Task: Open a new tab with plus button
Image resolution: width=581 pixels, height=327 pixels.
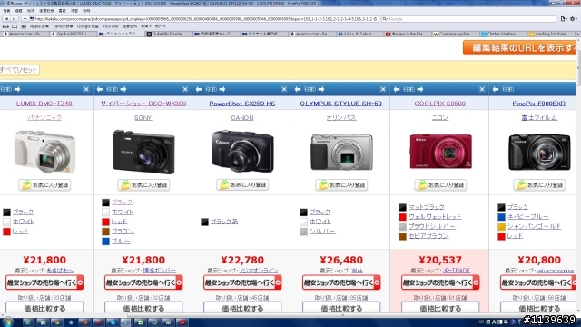Action: [577, 34]
